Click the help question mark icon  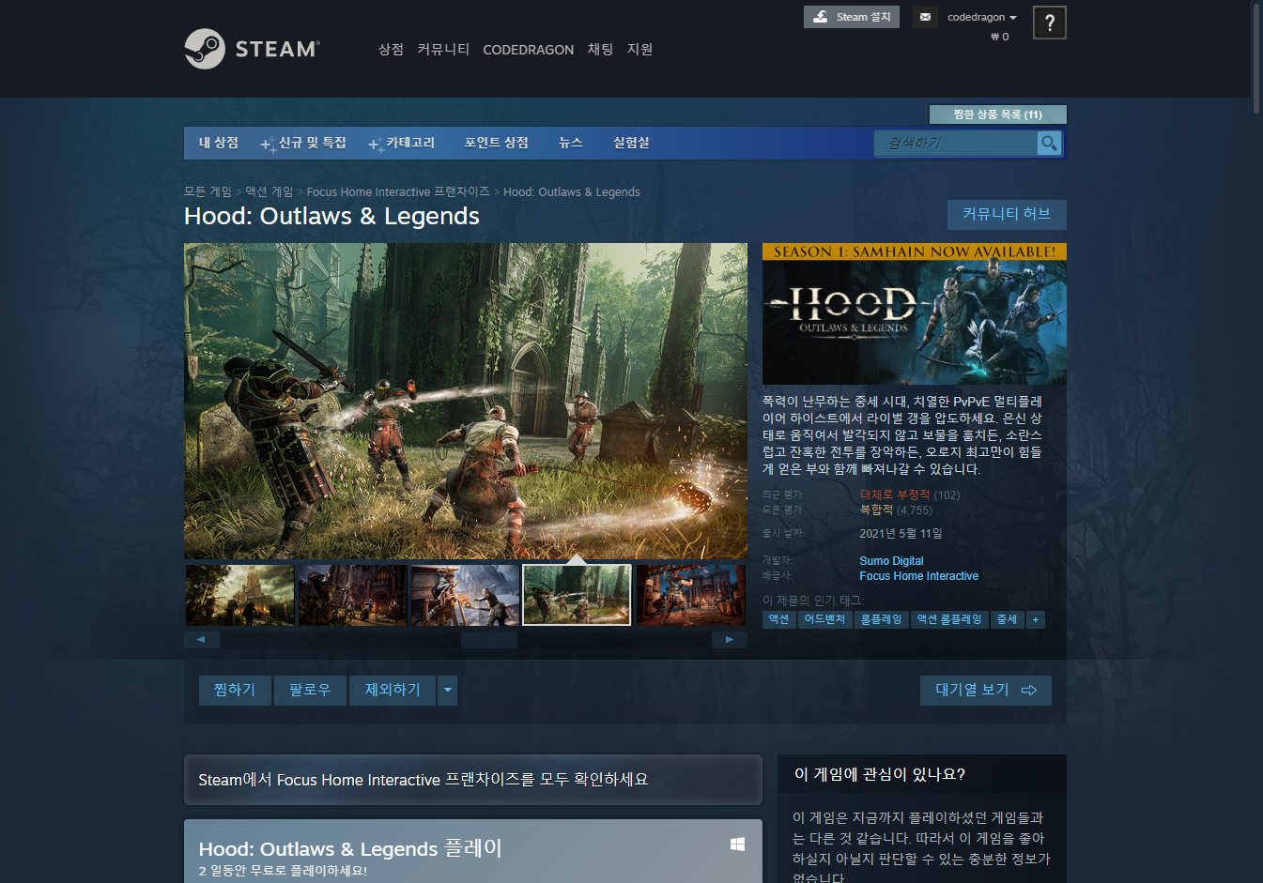(1049, 23)
